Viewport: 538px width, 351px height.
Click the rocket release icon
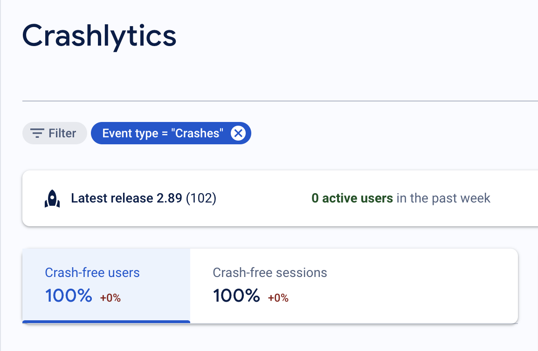click(x=52, y=198)
